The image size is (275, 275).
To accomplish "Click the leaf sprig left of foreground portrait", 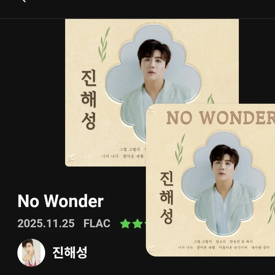I will 180,149.
